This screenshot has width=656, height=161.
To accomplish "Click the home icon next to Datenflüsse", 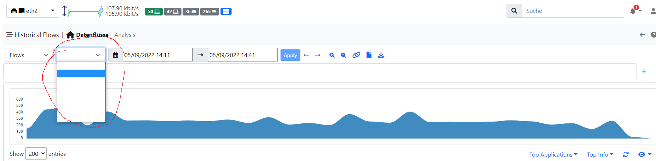I will coord(70,35).
